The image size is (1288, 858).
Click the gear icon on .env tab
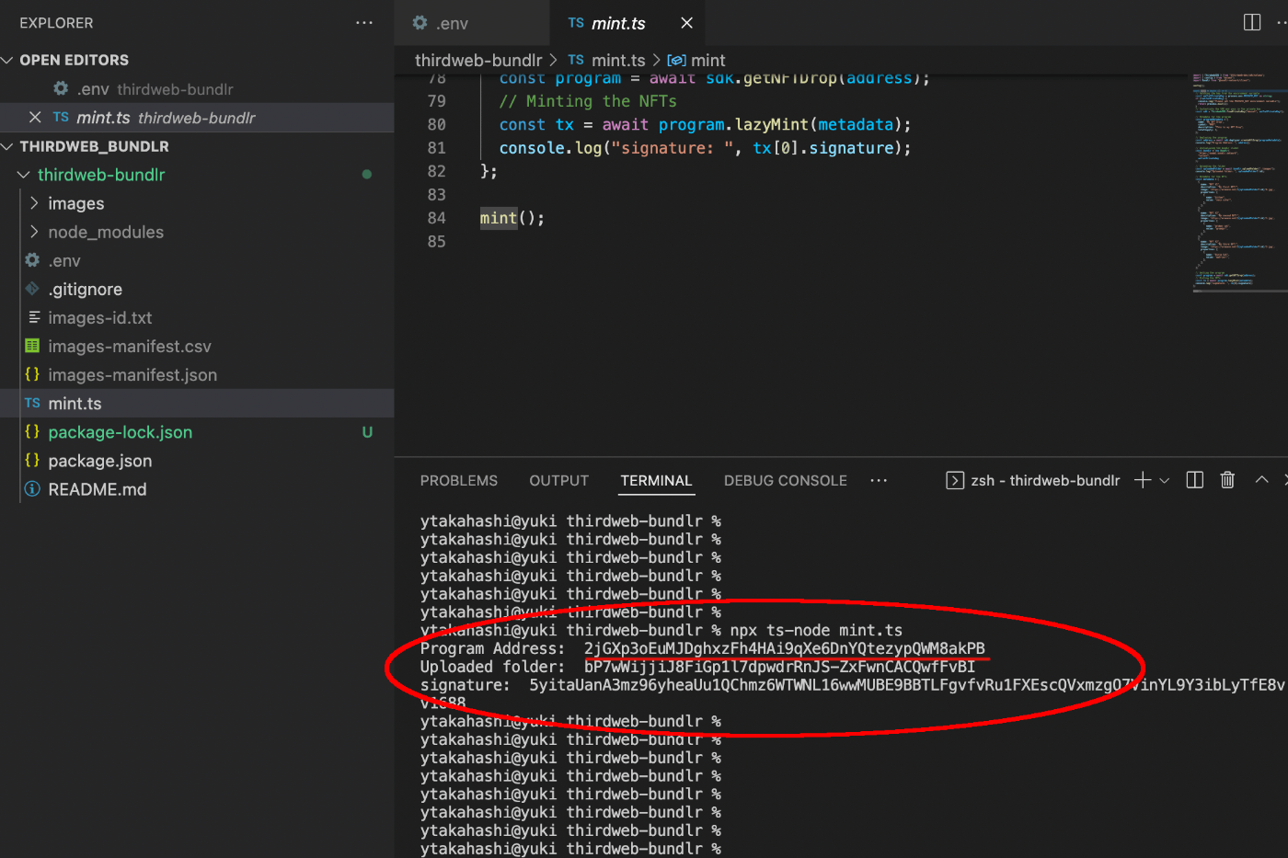[x=420, y=23]
